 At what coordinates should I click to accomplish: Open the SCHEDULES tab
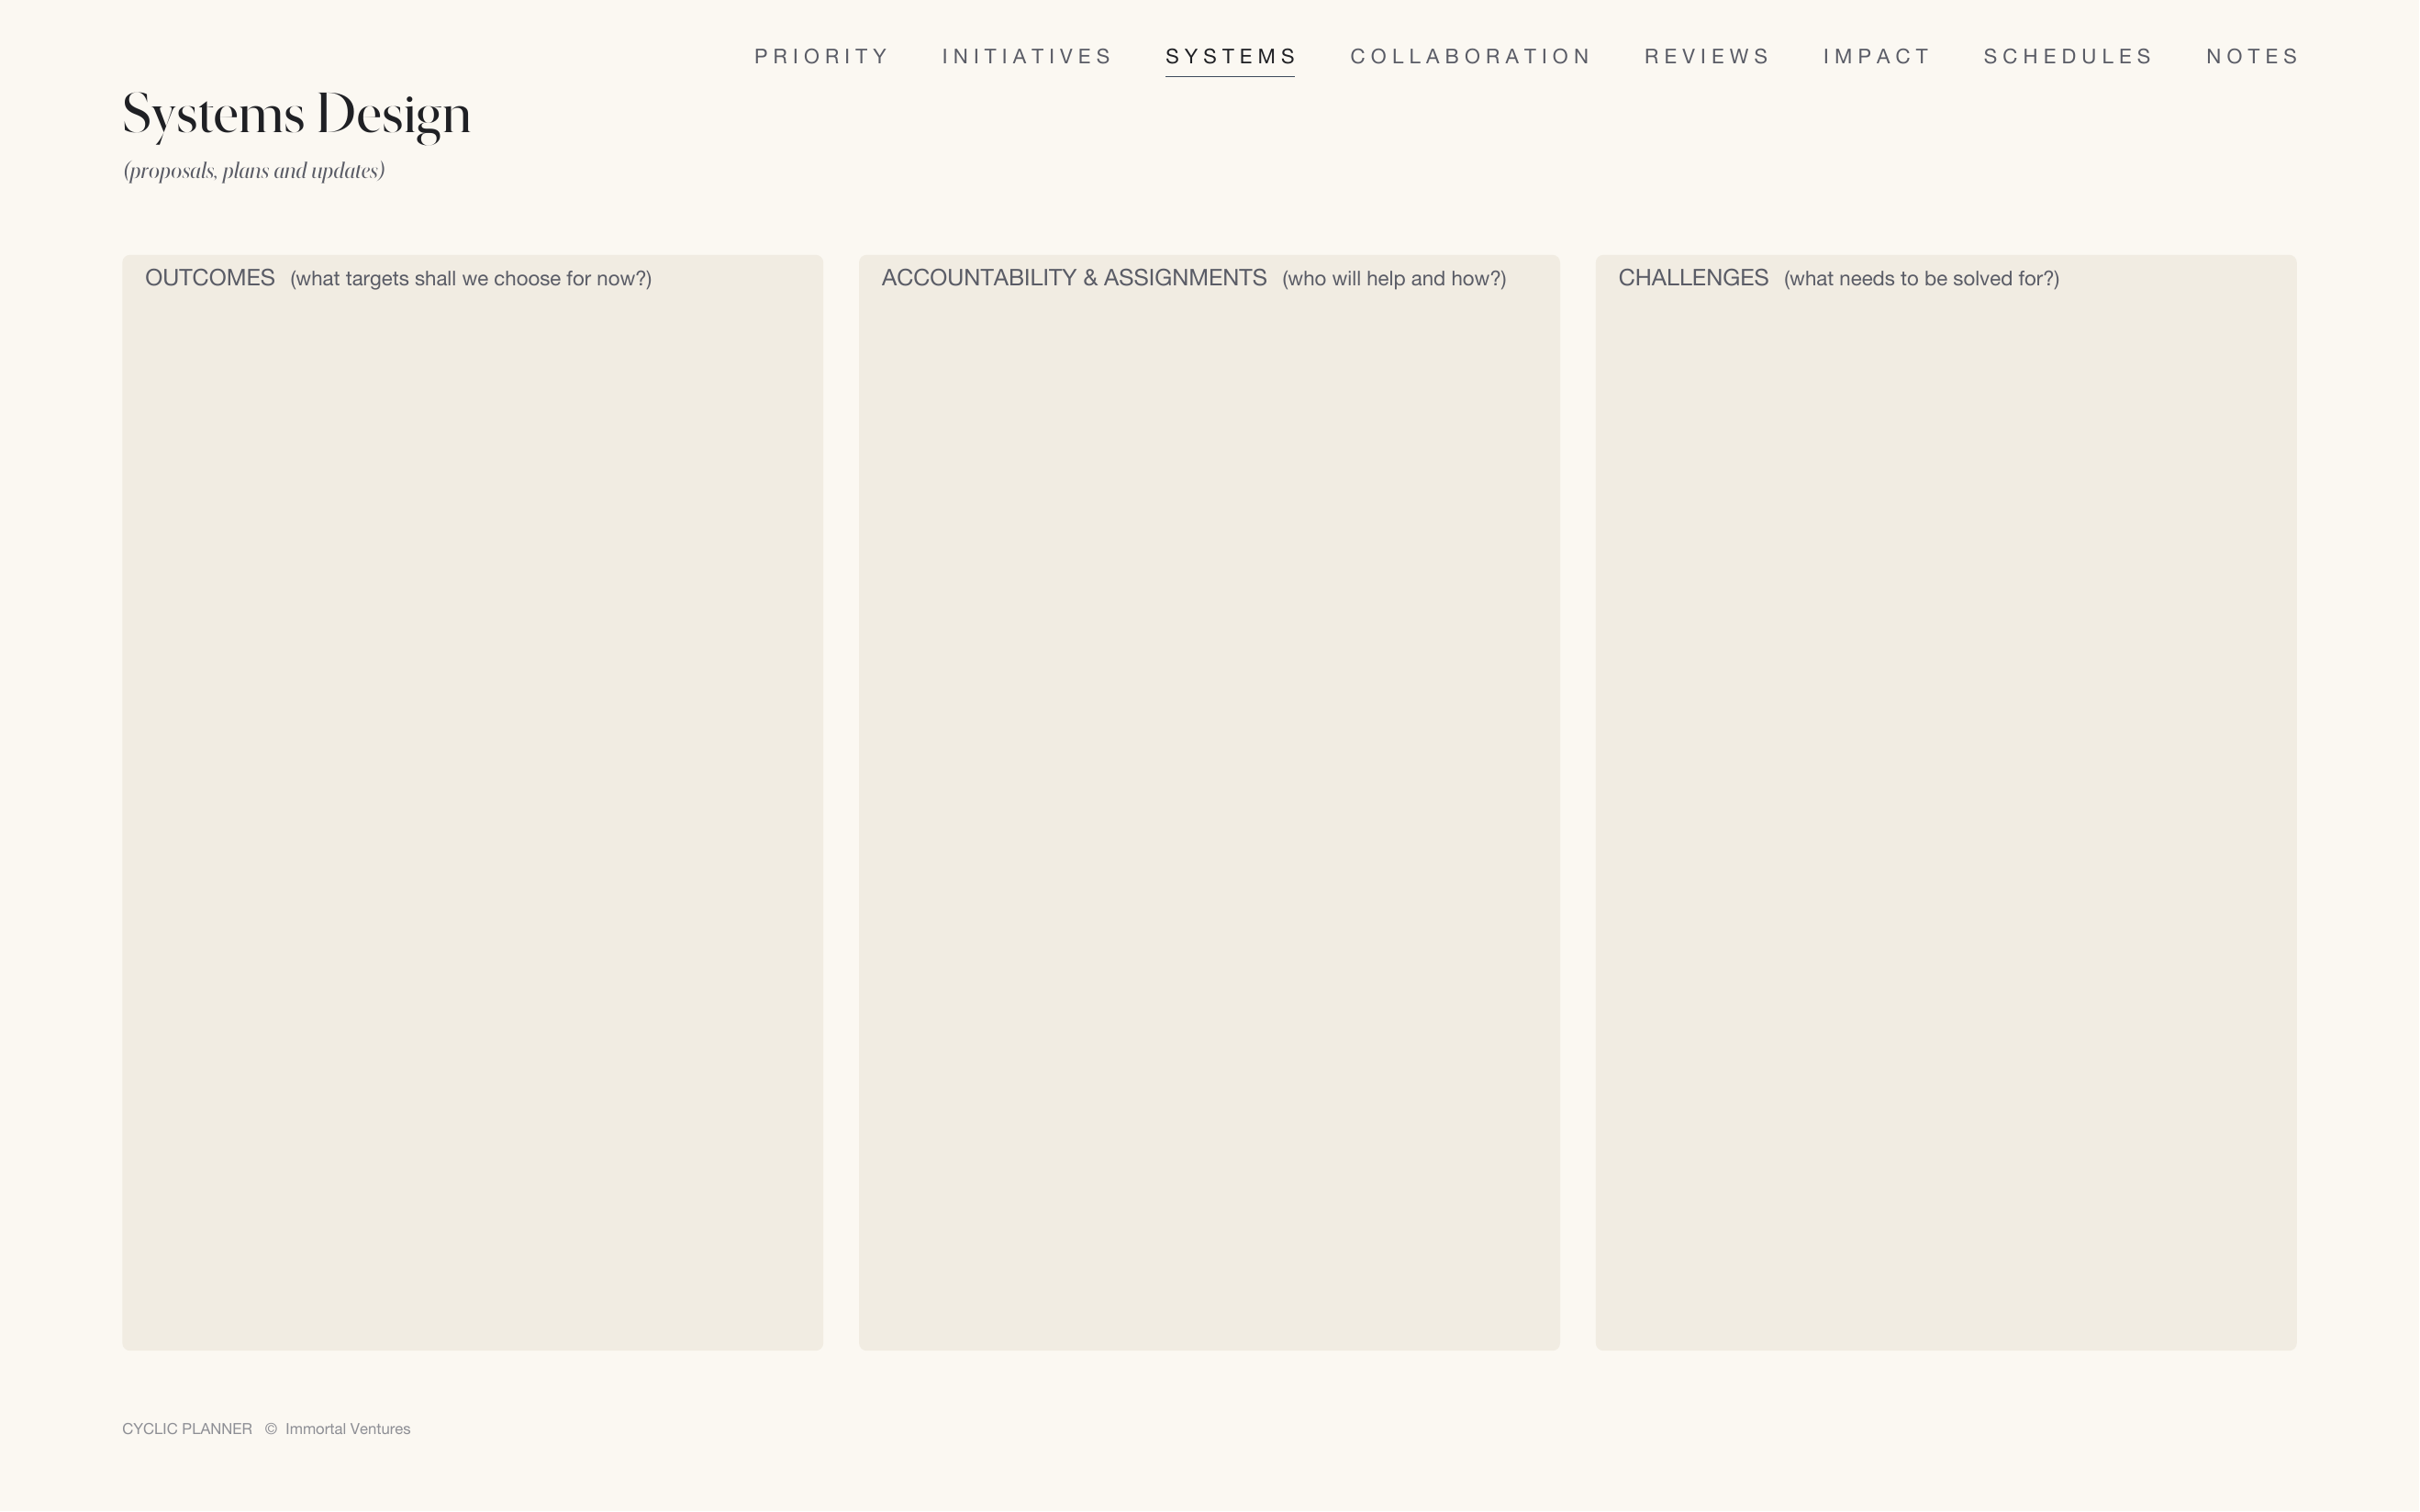point(2067,56)
